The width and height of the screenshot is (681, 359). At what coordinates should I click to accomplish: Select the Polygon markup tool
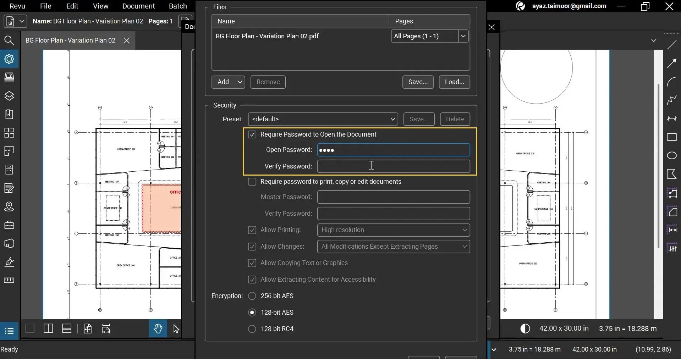pyautogui.click(x=672, y=174)
